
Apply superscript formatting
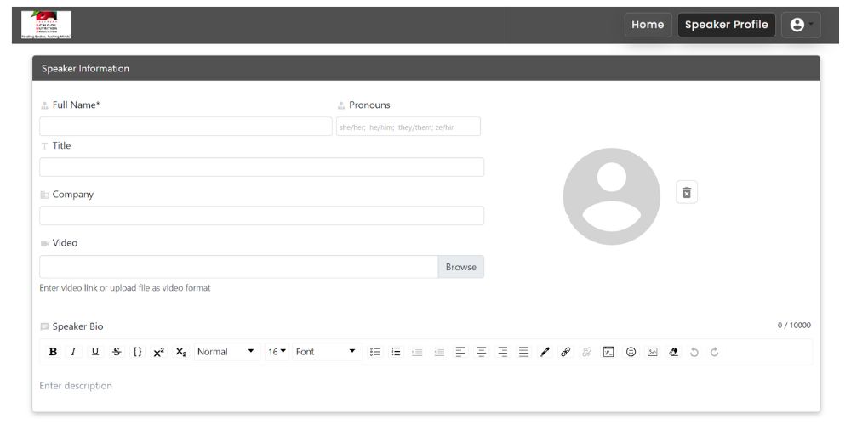(x=159, y=352)
